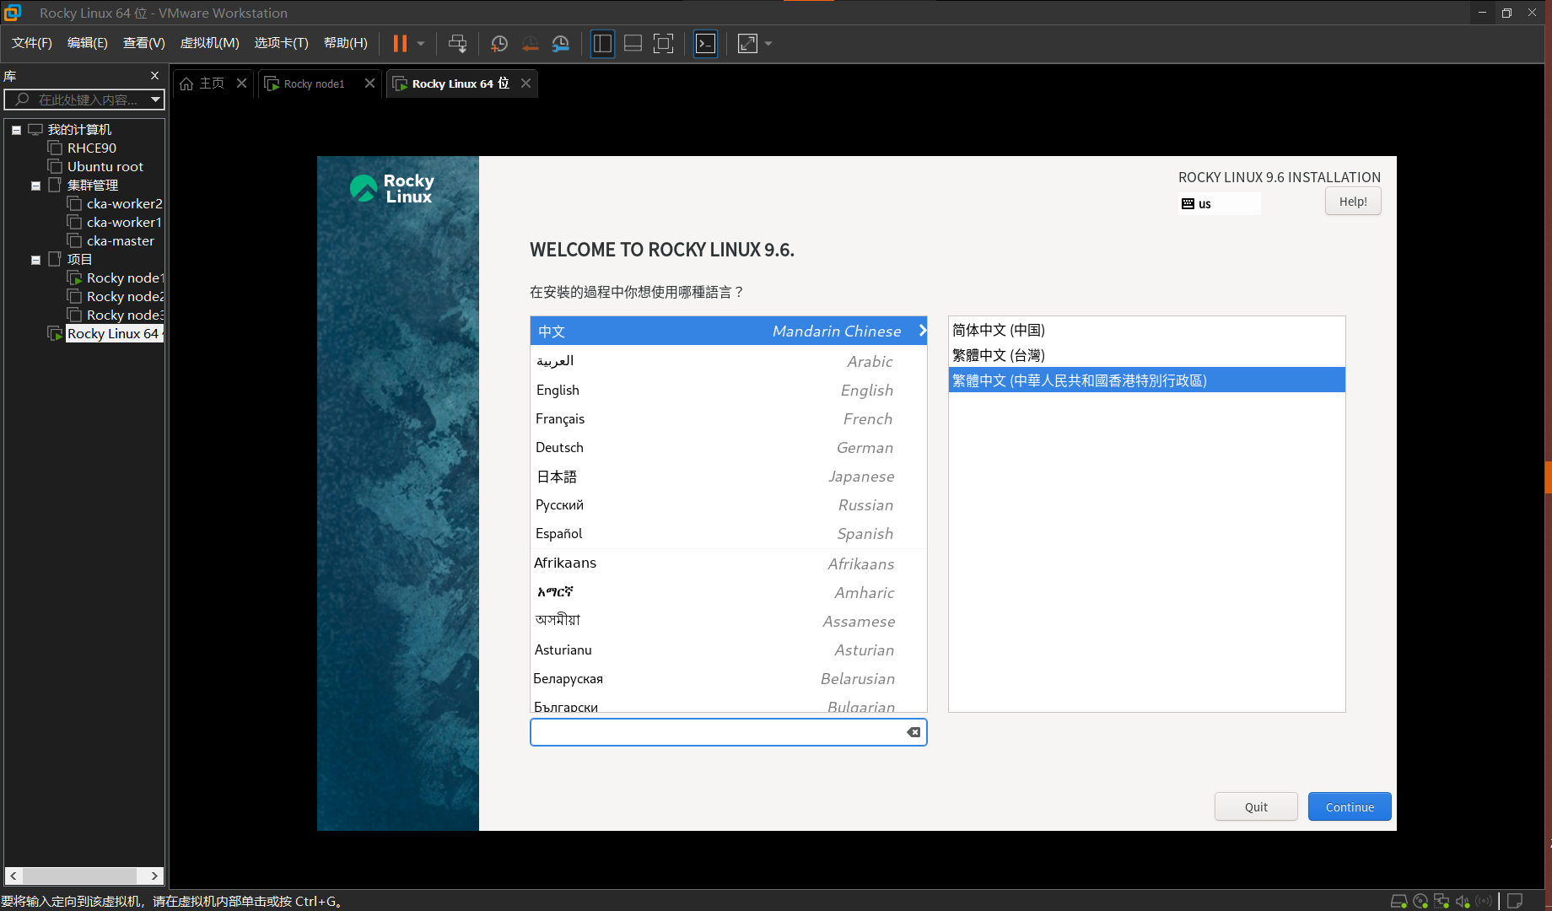The width and height of the screenshot is (1552, 911).
Task: Select 中文 Mandarin Chinese language
Action: tap(729, 332)
